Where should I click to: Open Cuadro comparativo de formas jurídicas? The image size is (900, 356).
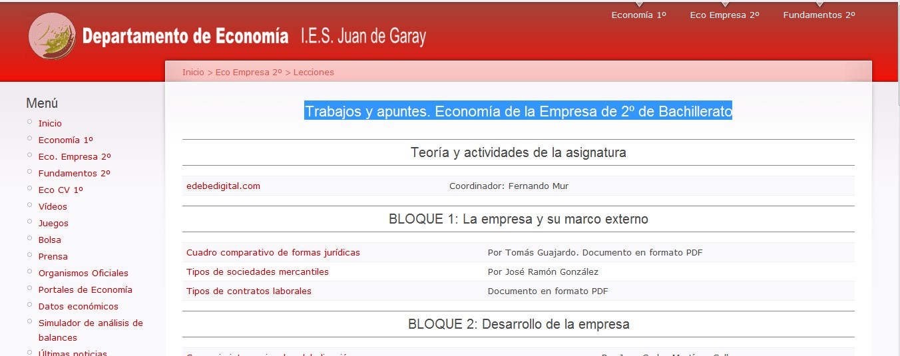point(273,252)
